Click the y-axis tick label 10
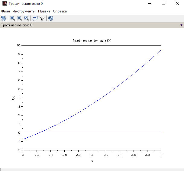Viewport: 184px width, 171px height. point(18,45)
